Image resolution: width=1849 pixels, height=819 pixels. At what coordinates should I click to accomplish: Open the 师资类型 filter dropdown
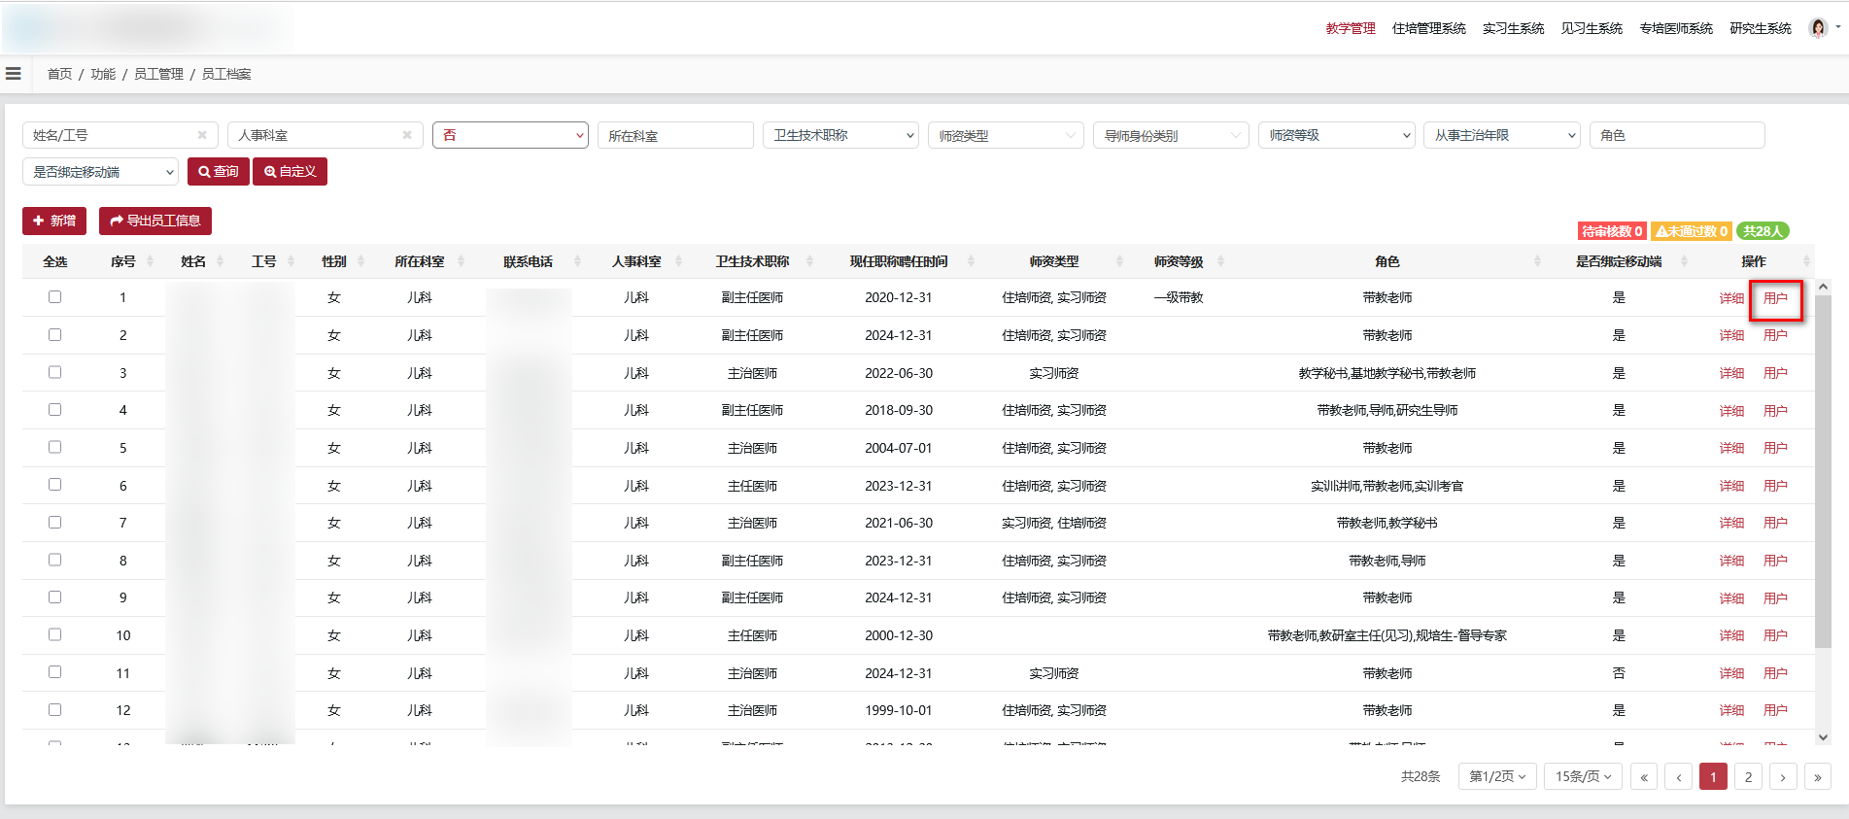coord(1006,135)
